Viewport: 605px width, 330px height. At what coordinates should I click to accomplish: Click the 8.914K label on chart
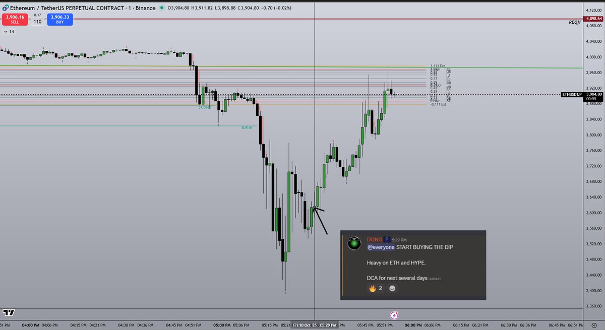247,128
